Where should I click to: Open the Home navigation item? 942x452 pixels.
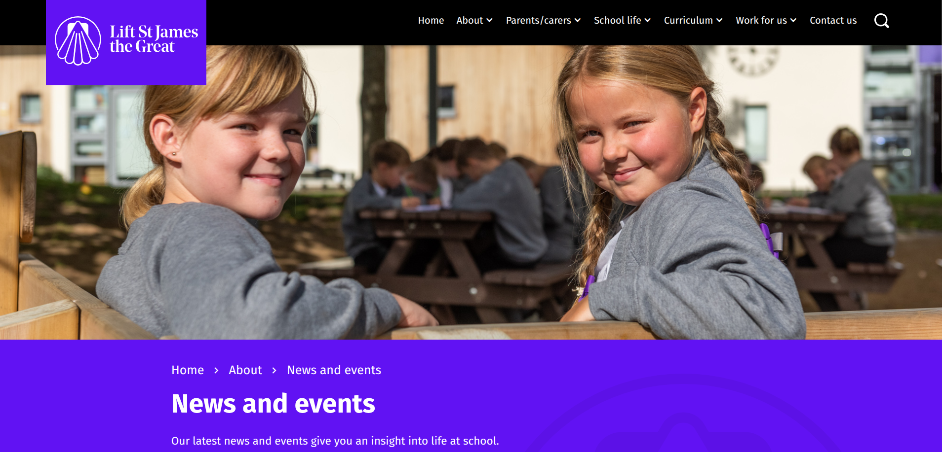click(431, 20)
